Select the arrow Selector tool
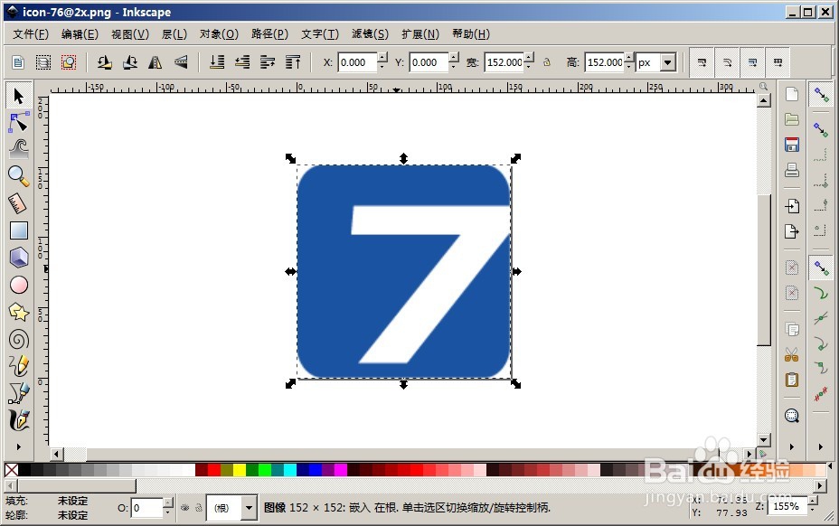Image resolution: width=839 pixels, height=526 pixels. coord(19,96)
